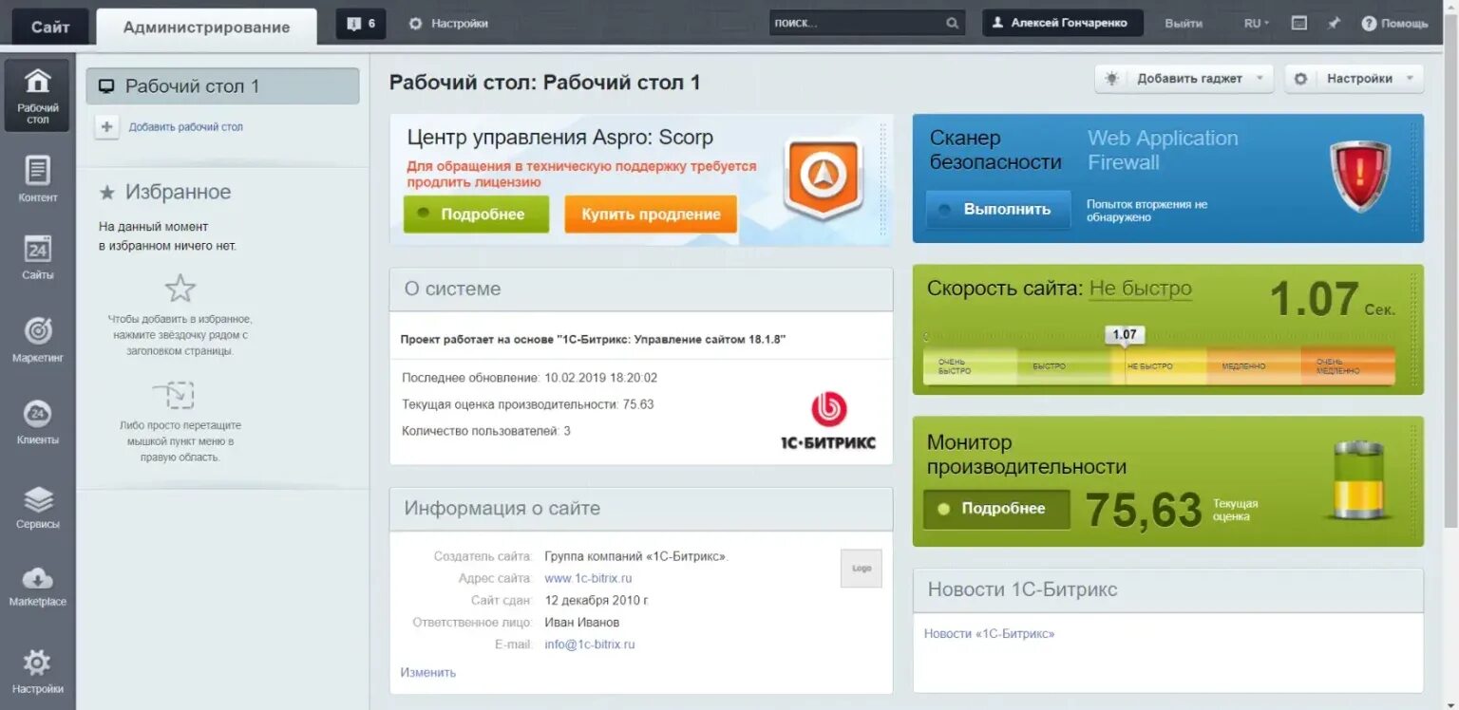Click the Aspro orange shield logo
Viewport: 1459px width, 710px height.
[823, 177]
